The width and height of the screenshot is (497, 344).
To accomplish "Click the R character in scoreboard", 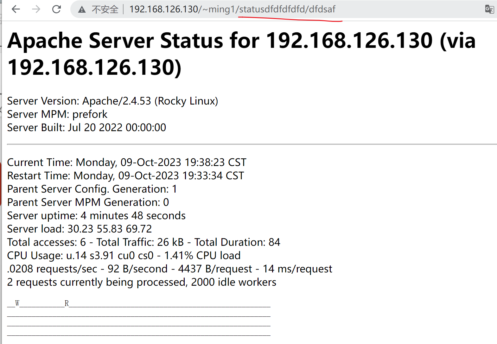I will coord(67,303).
